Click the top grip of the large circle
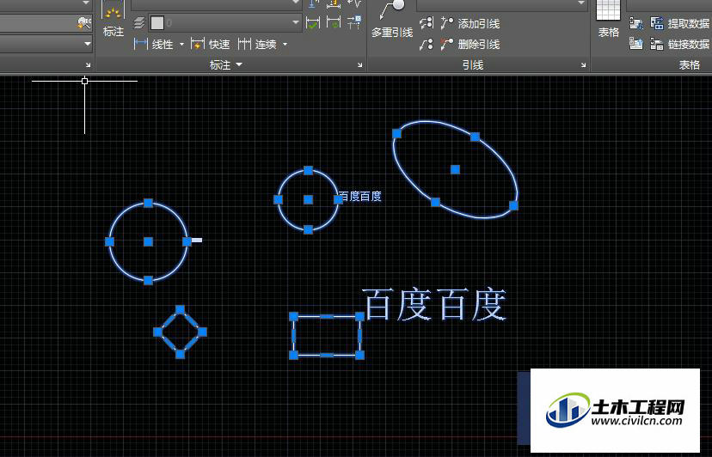Screen dimensions: 712x457 click(x=149, y=203)
